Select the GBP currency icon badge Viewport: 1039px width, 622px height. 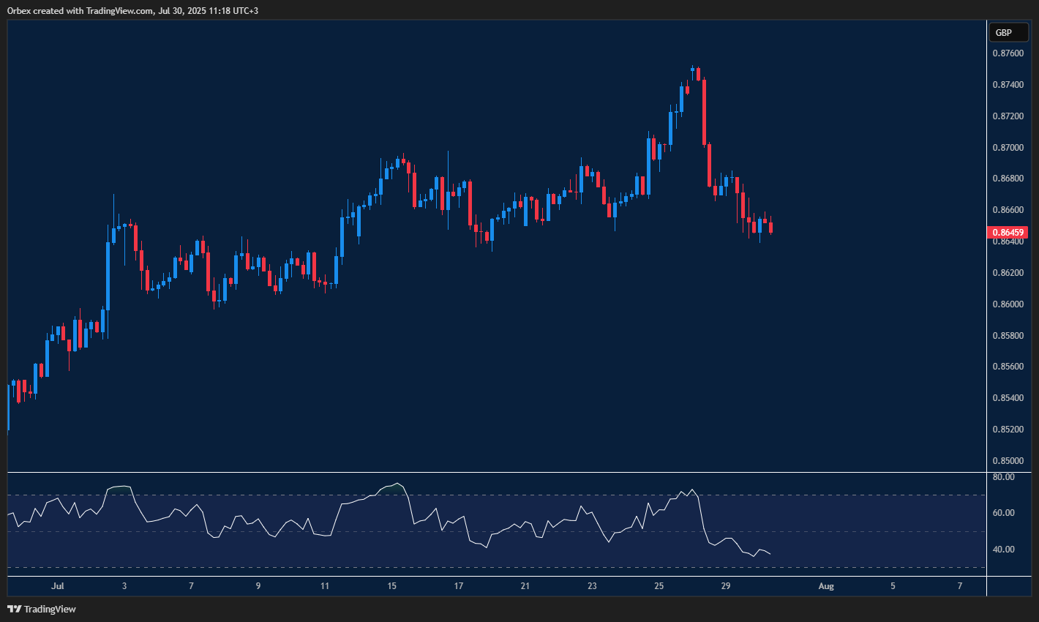1008,32
